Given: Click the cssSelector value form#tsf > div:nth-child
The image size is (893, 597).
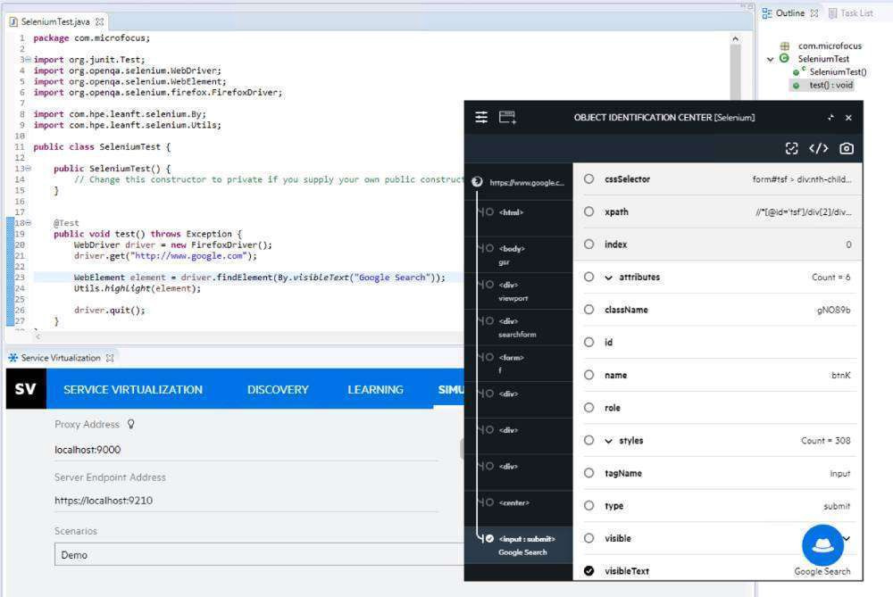Looking at the screenshot, I should coord(802,179).
